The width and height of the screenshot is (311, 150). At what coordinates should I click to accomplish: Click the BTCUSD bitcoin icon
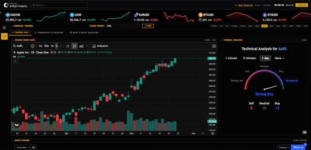[200, 15]
